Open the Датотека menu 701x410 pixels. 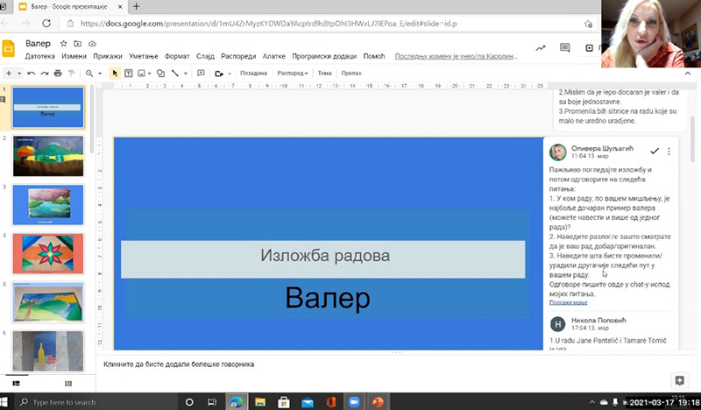pyautogui.click(x=39, y=56)
